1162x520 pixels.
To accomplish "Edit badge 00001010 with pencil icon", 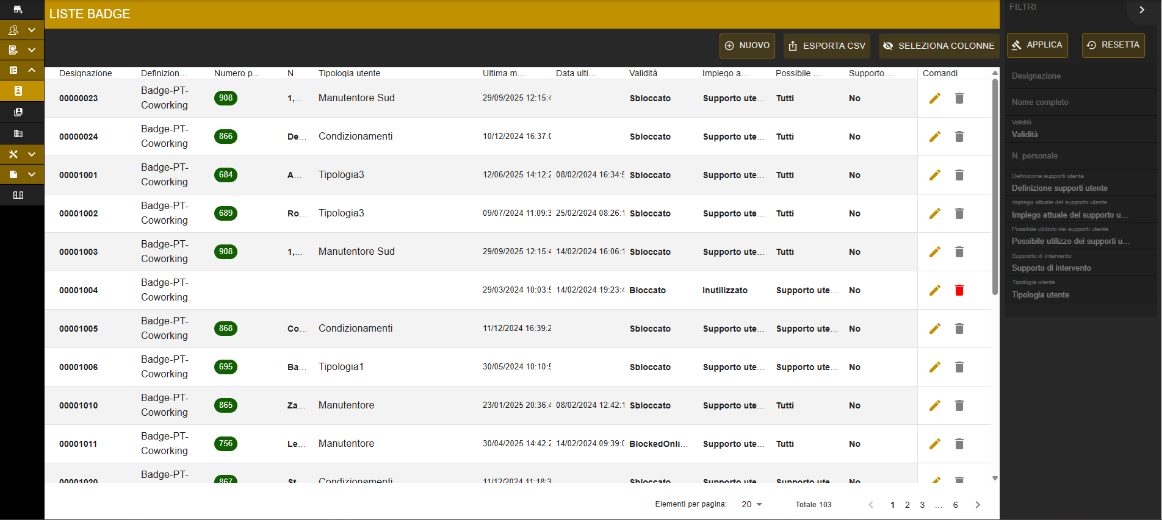I will point(934,405).
